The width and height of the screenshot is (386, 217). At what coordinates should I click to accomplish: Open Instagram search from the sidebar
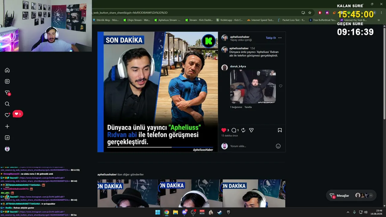tap(7, 104)
